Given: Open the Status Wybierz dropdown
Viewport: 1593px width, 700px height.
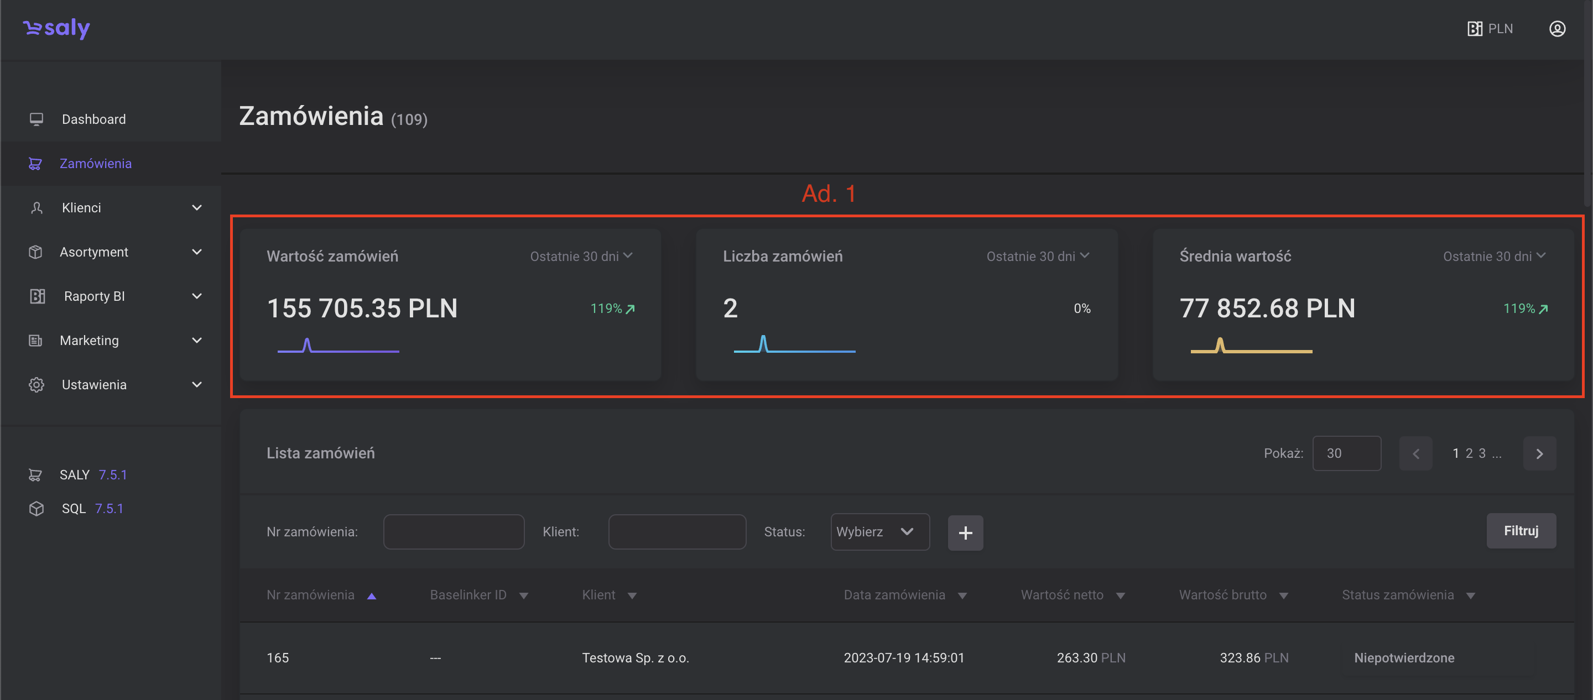Looking at the screenshot, I should pyautogui.click(x=879, y=532).
